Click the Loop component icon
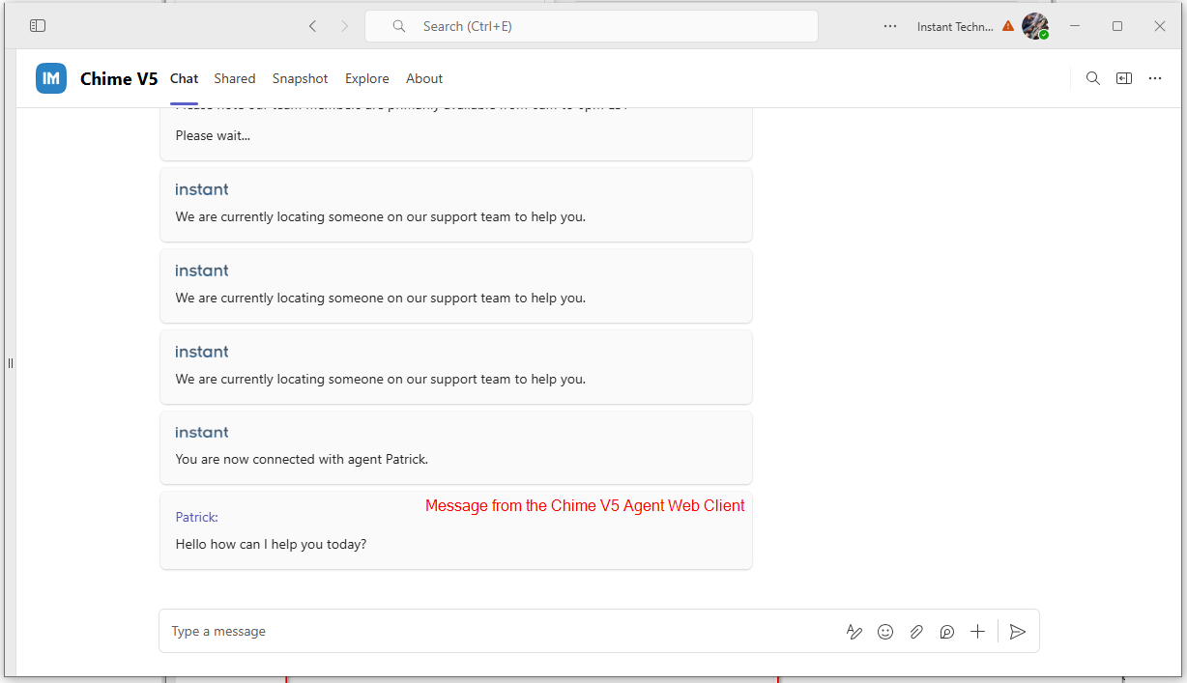The image size is (1187, 683). click(x=947, y=632)
